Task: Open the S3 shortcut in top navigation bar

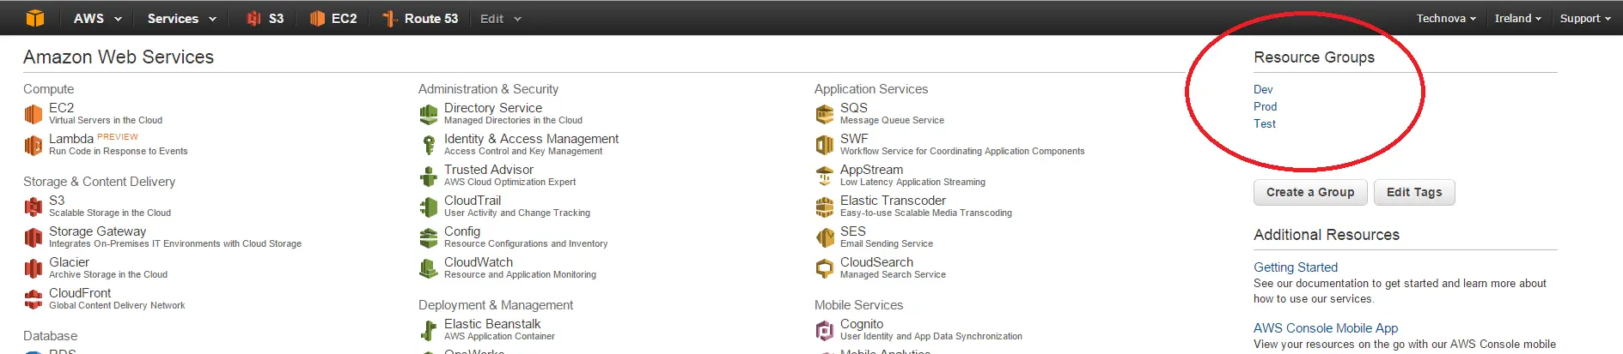Action: tap(265, 18)
